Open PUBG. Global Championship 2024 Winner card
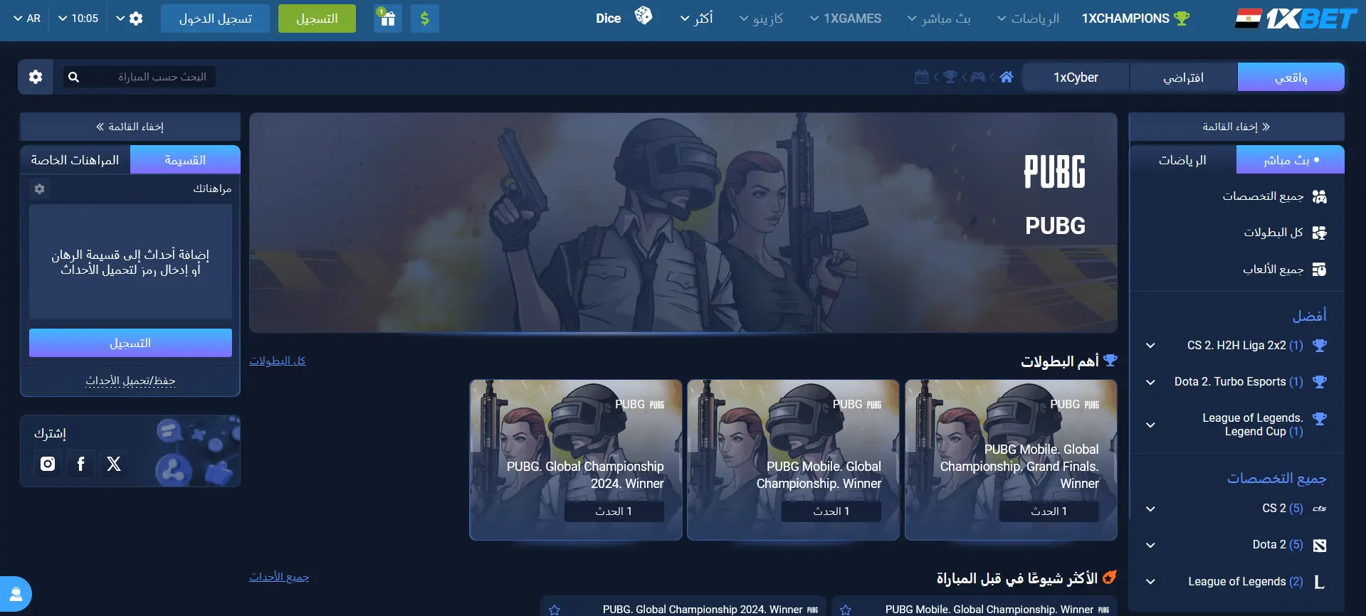Image resolution: width=1366 pixels, height=616 pixels. pos(576,460)
